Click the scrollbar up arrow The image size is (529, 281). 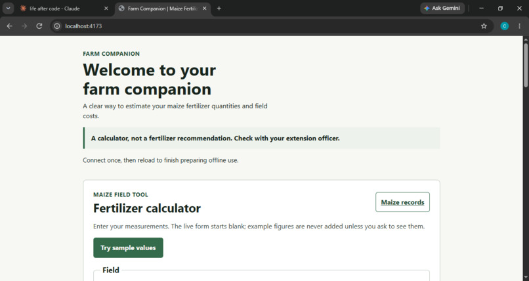[526, 39]
